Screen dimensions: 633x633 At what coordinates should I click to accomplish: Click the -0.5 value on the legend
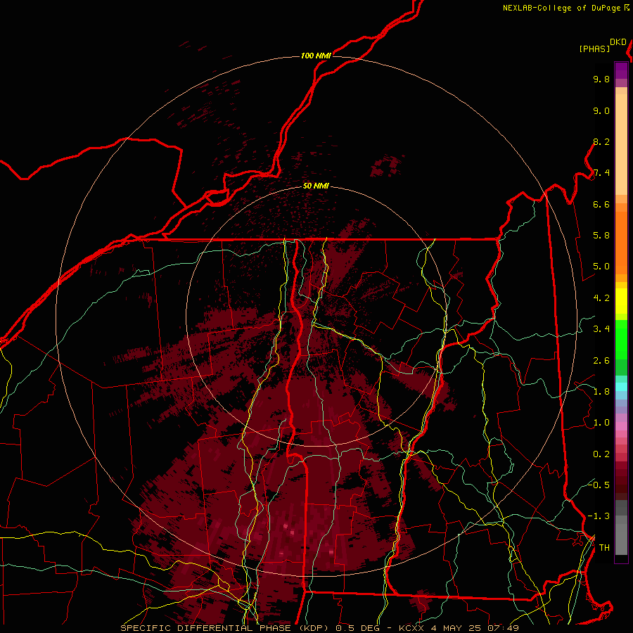pyautogui.click(x=599, y=485)
